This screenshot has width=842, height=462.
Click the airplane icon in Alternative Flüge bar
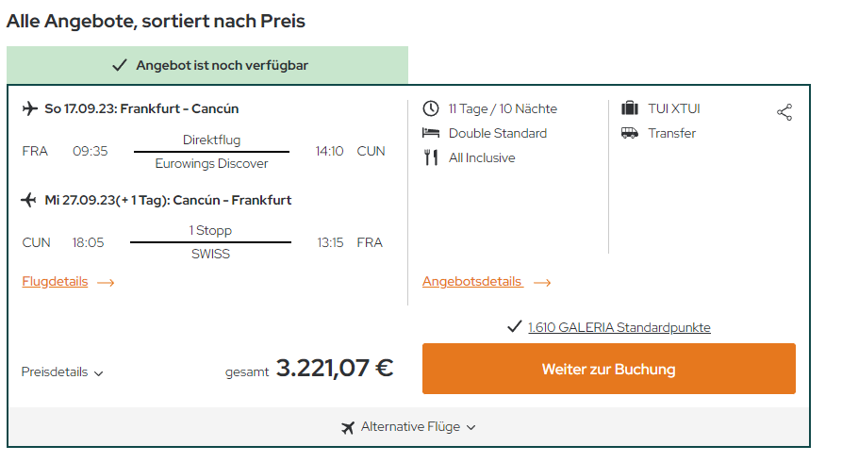coord(348,428)
